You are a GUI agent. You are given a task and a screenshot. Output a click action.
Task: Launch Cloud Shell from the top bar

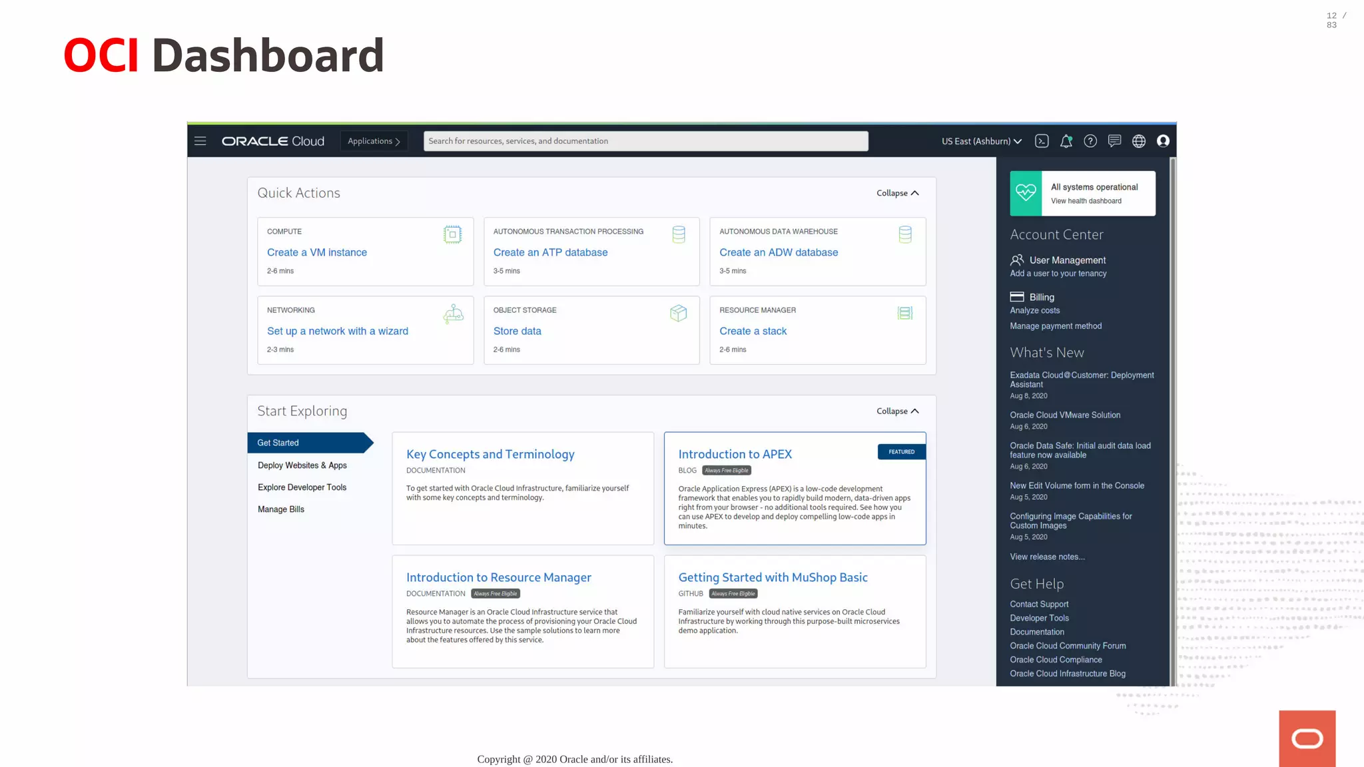tap(1042, 141)
